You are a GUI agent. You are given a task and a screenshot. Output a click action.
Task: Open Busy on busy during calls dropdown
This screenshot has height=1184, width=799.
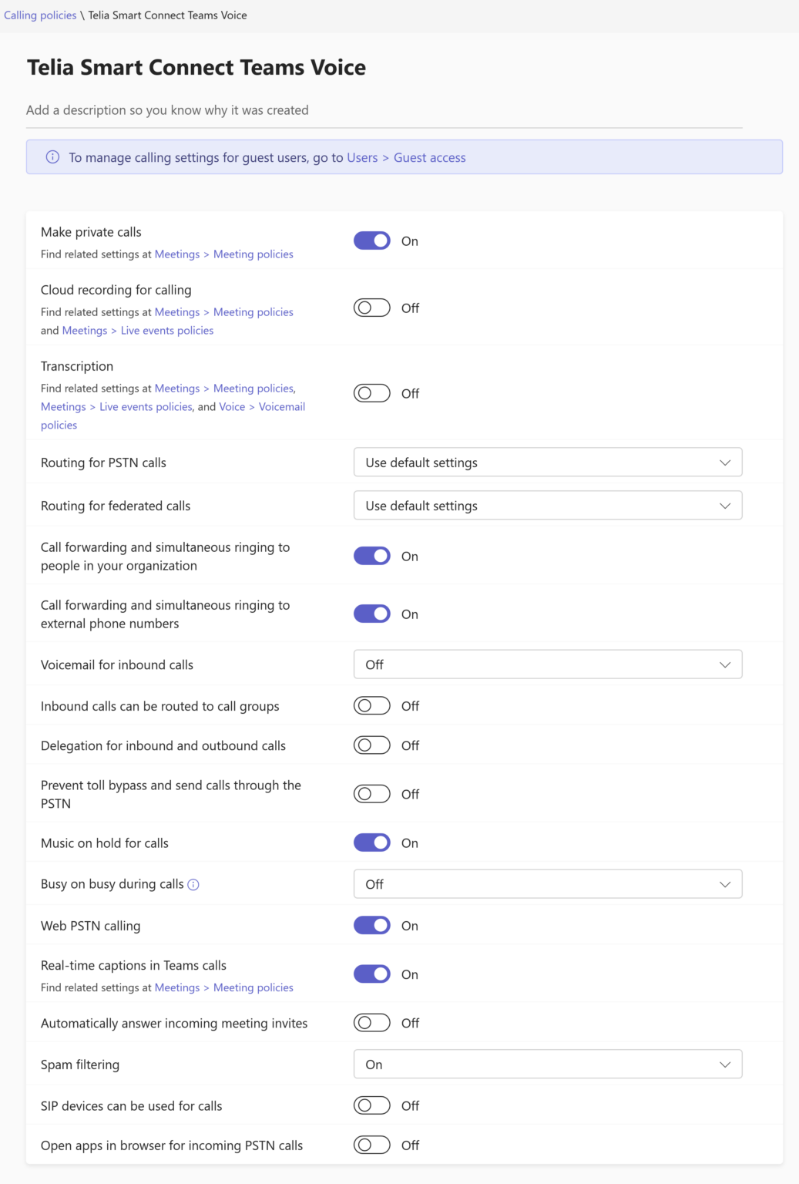pos(548,884)
